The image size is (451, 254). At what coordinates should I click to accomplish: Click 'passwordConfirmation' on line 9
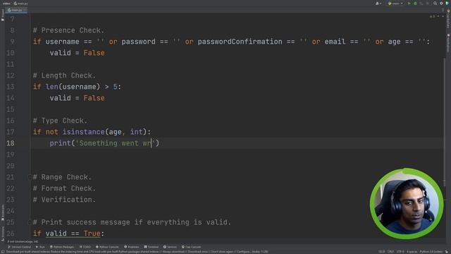240,42
